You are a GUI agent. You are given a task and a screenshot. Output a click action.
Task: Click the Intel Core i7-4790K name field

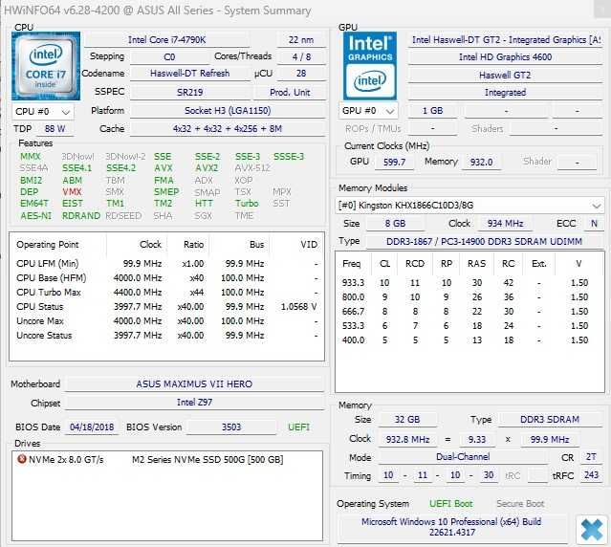pos(166,40)
